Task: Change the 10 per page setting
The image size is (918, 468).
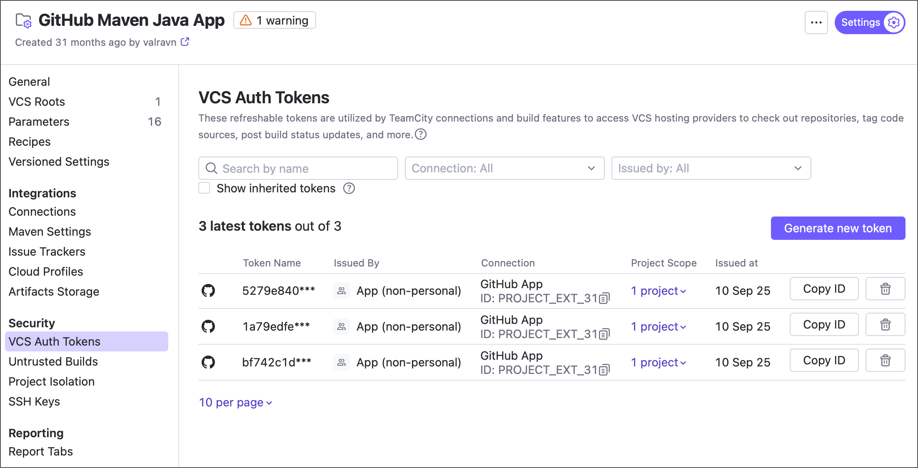Action: (x=235, y=402)
